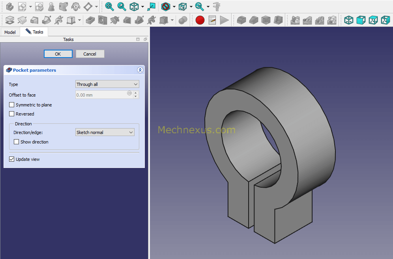This screenshot has width=393, height=259.
Task: Click the Fit Selection zoom icon
Action: [122, 6]
